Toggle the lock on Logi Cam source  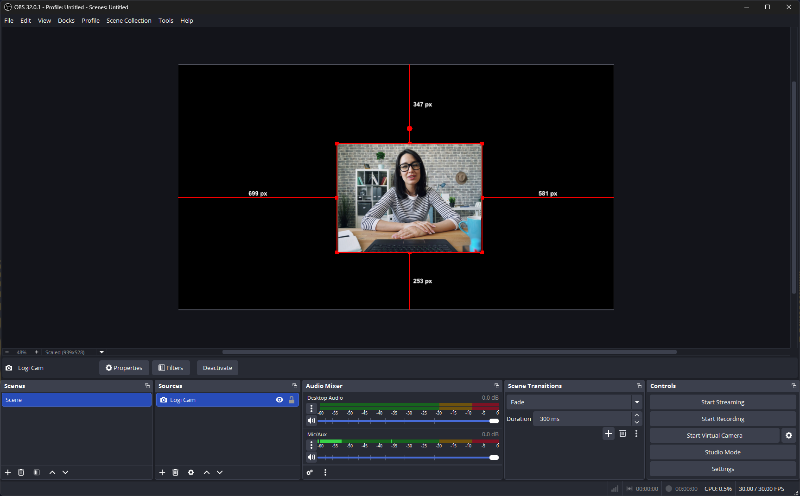(292, 400)
